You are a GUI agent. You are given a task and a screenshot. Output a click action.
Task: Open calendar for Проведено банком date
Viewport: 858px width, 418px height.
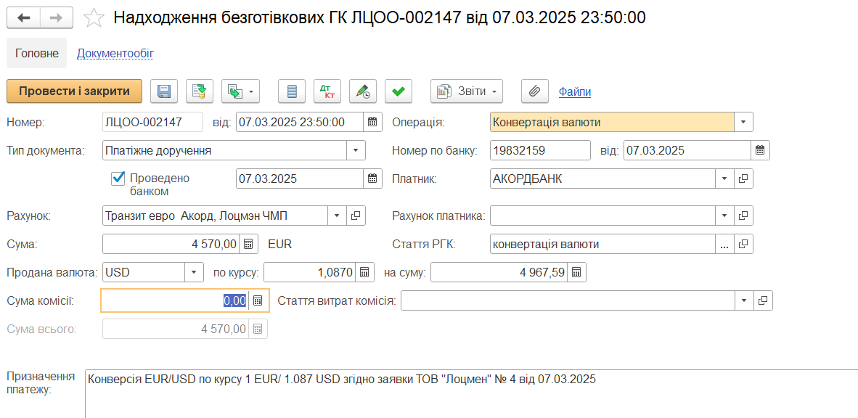point(372,179)
